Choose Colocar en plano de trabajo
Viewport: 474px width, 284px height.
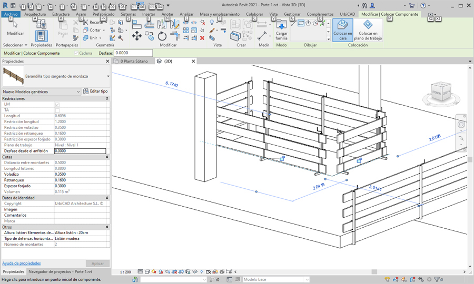(x=368, y=30)
